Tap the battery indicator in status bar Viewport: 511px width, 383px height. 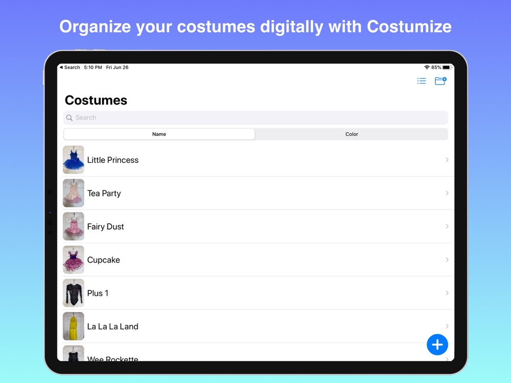tap(447, 67)
